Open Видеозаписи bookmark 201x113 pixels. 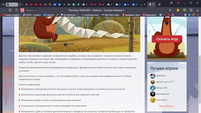click(150, 15)
